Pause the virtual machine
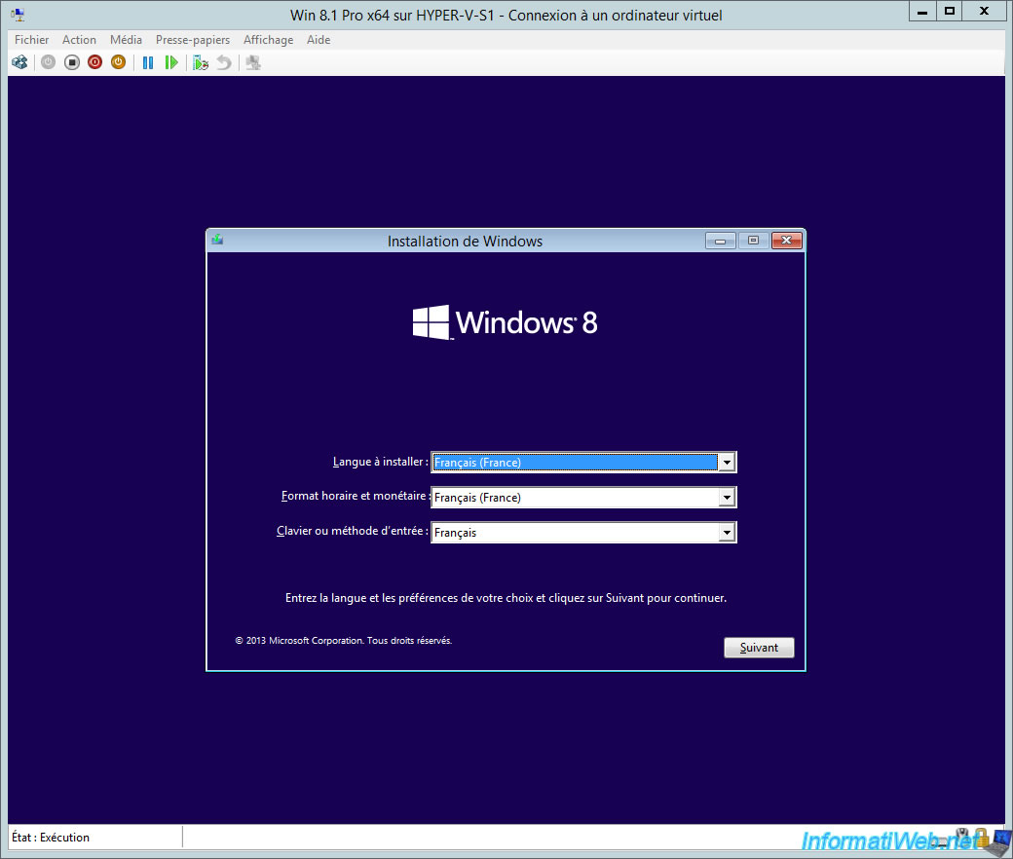Screen dimensions: 1013x859 click(148, 62)
